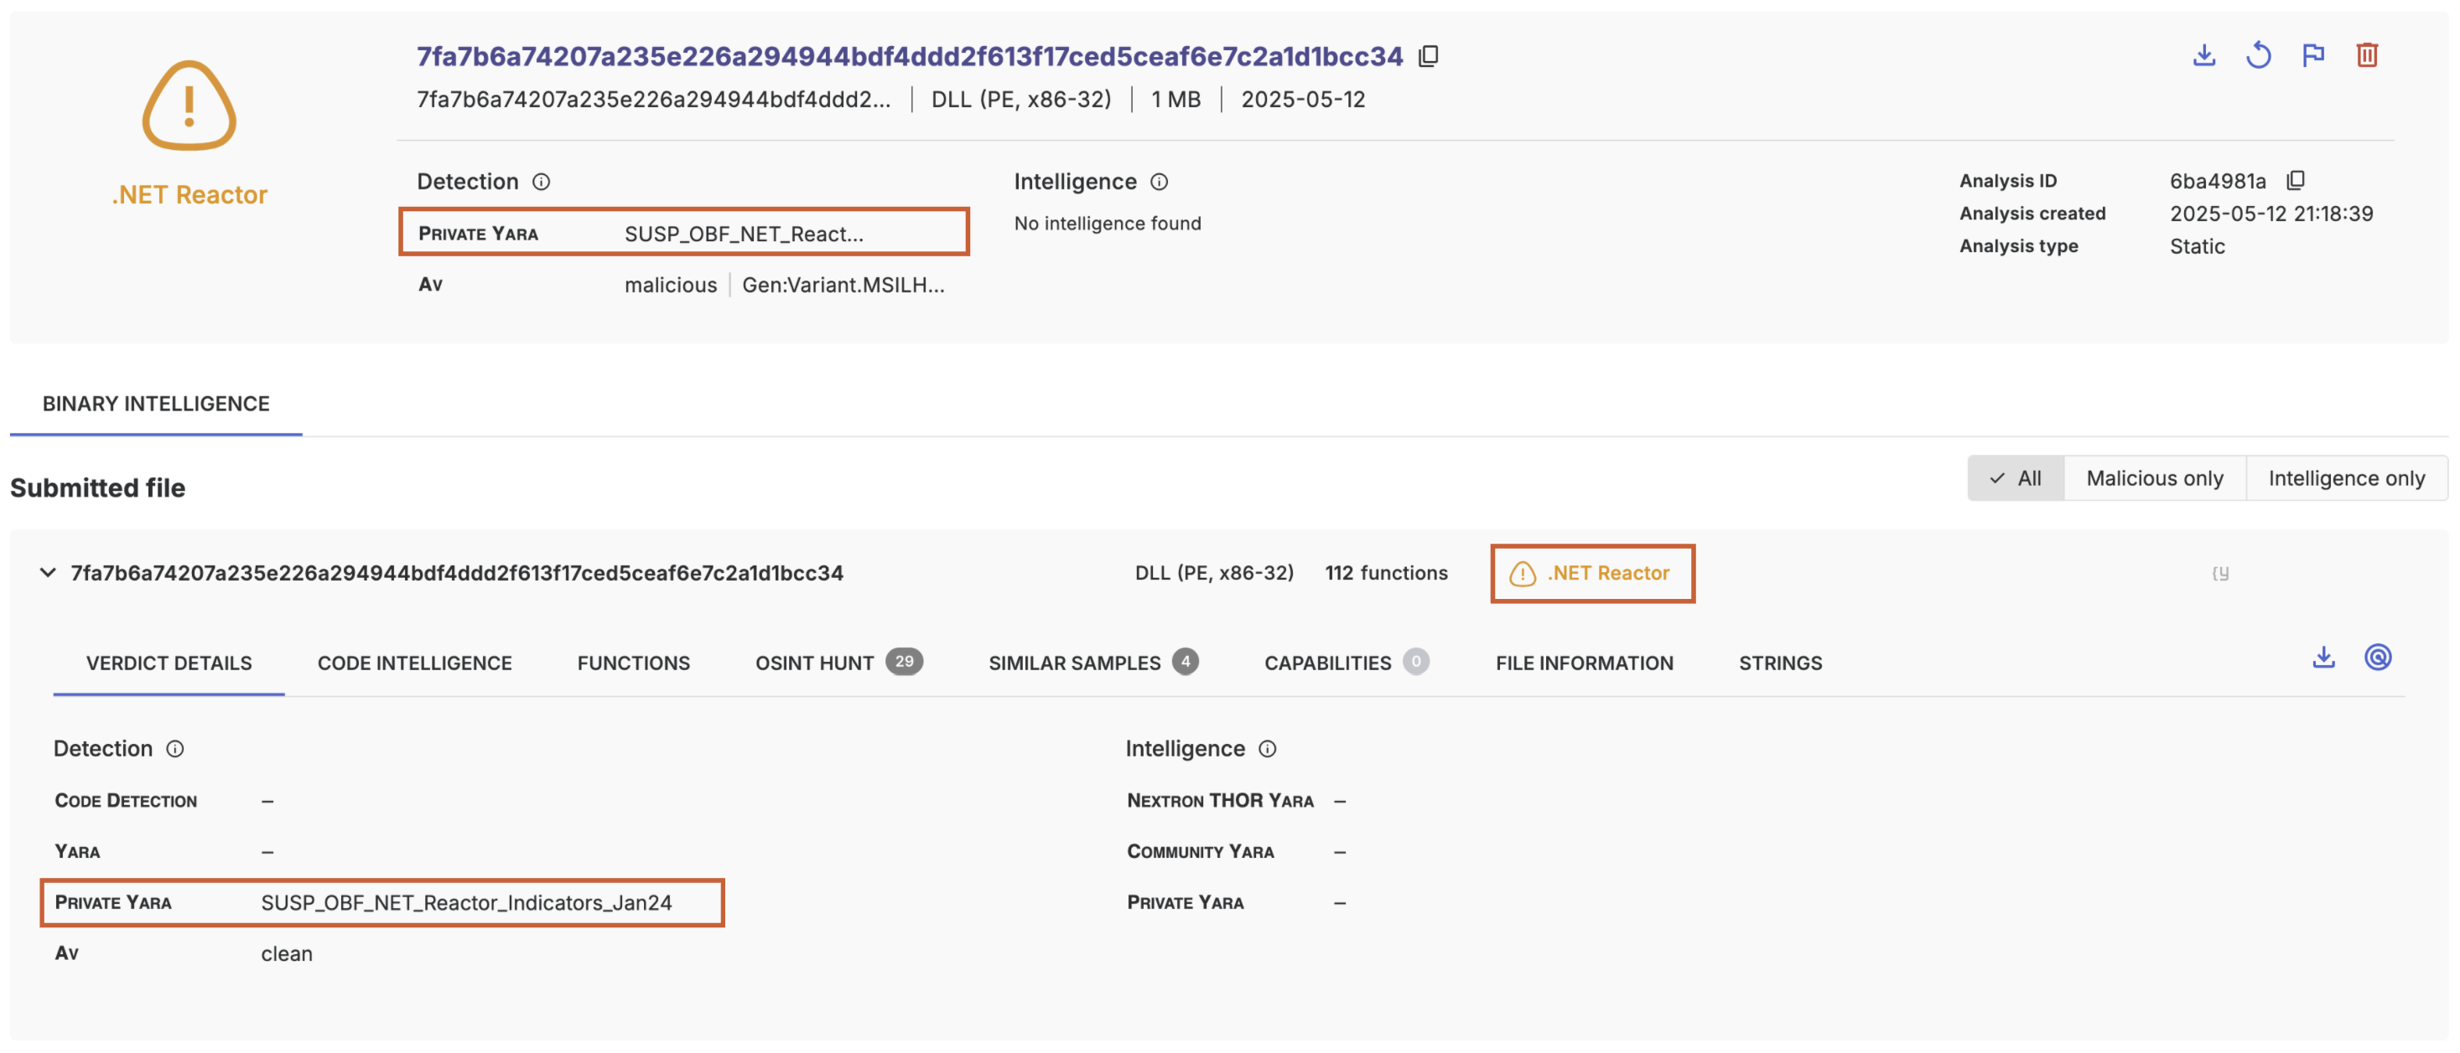The height and width of the screenshot is (1053, 2460).
Task: Download the sample from the top toolbar
Action: pyautogui.click(x=2203, y=55)
